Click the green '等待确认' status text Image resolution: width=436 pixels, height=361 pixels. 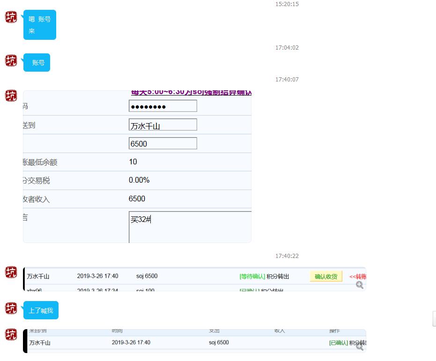pos(252,277)
